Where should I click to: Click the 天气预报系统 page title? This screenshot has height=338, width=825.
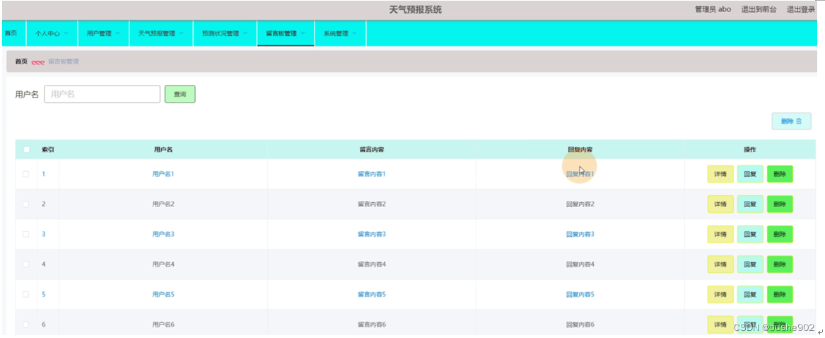(415, 9)
